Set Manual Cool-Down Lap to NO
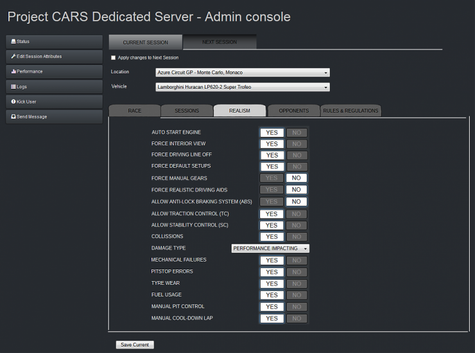This screenshot has height=353, width=475. click(297, 318)
